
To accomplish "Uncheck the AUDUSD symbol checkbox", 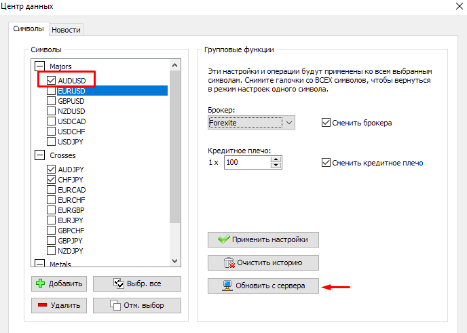I will click(52, 80).
